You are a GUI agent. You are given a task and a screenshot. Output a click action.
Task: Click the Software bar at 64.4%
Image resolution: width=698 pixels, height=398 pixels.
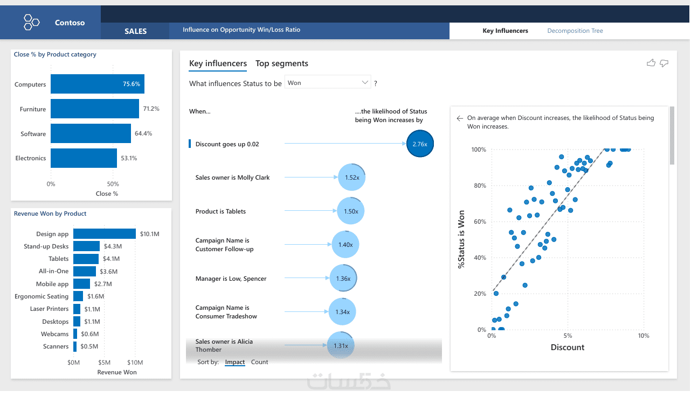(x=91, y=133)
